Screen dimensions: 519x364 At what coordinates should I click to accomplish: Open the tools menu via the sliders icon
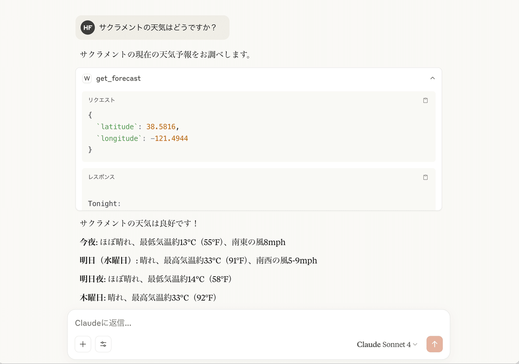point(103,344)
